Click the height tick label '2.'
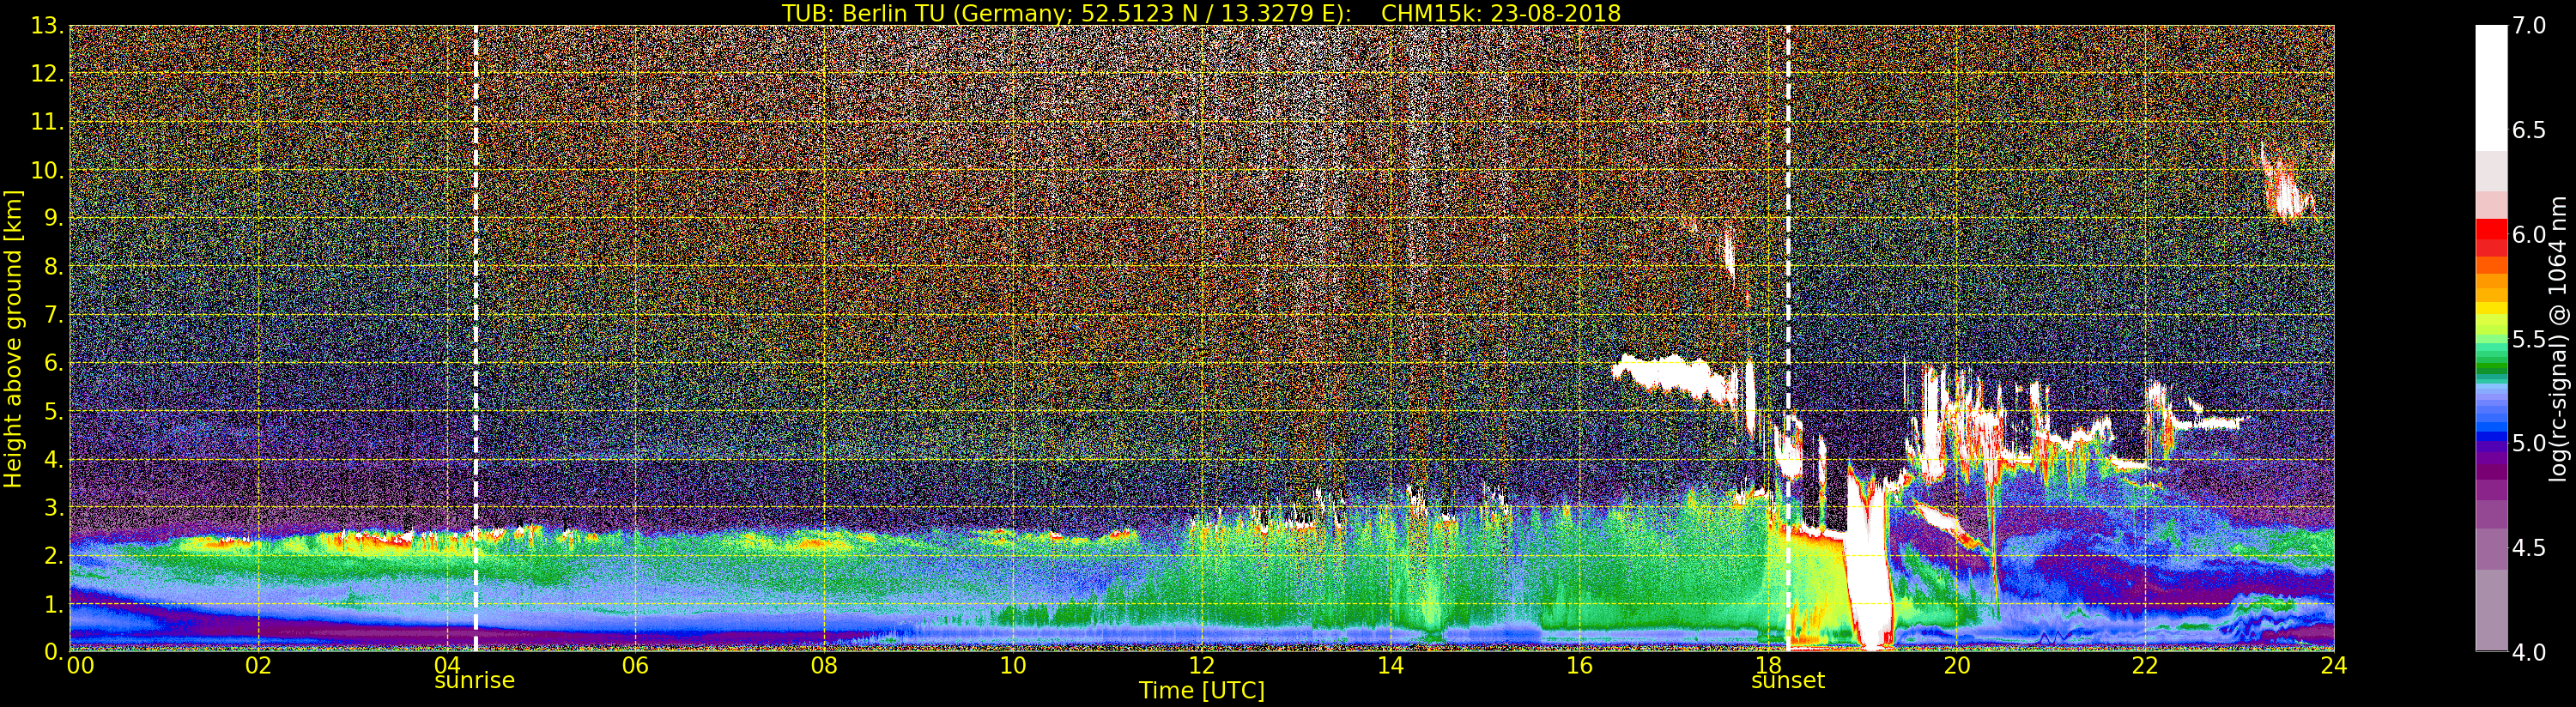This screenshot has width=2576, height=707. (53, 555)
